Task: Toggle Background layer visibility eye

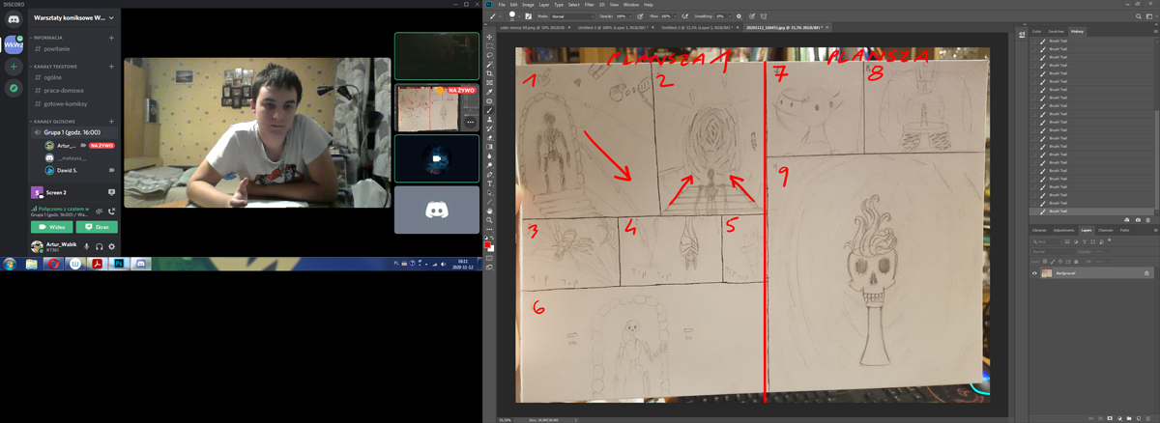Action: 1034,273
